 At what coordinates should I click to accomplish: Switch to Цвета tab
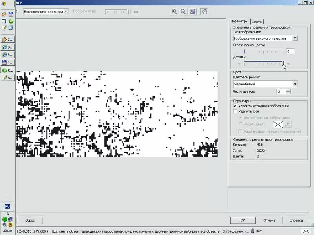pos(257,22)
